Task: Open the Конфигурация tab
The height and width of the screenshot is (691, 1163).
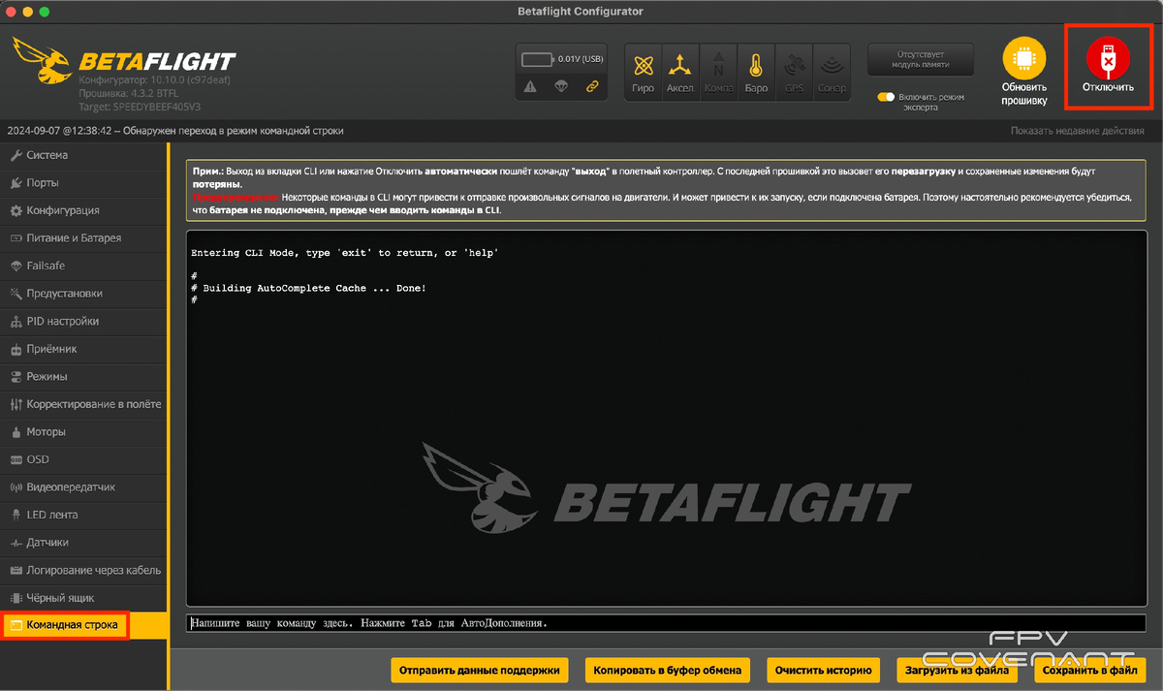Action: click(x=84, y=210)
